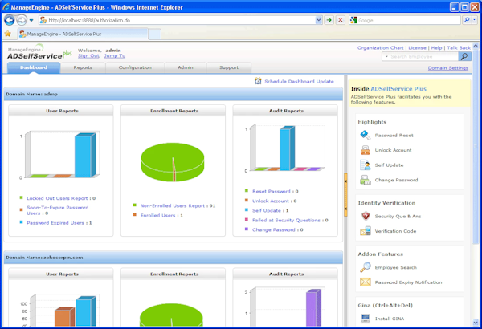Open the Admin tab

point(186,67)
